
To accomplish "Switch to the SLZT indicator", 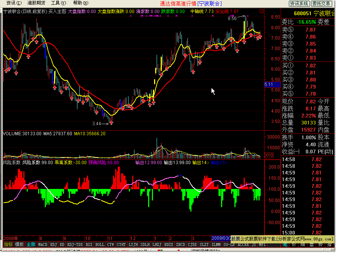I will pyautogui.click(x=204, y=244).
